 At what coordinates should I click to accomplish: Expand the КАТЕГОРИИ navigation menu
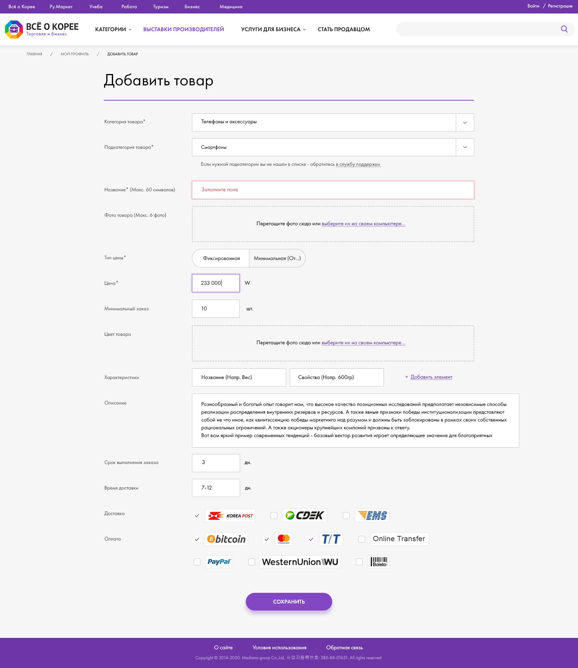[113, 29]
